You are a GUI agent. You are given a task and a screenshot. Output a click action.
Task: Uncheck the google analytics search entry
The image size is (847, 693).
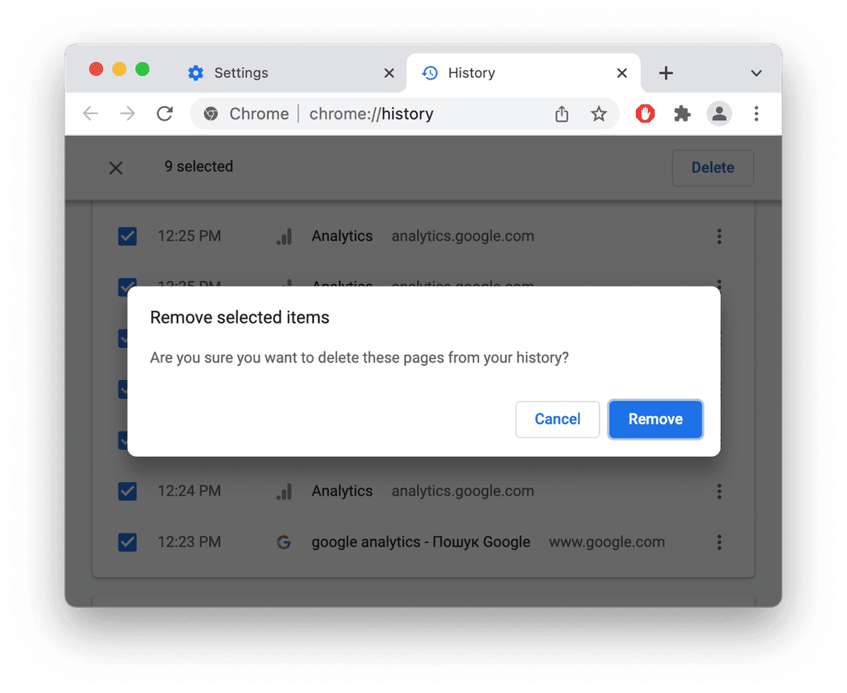[x=127, y=542]
